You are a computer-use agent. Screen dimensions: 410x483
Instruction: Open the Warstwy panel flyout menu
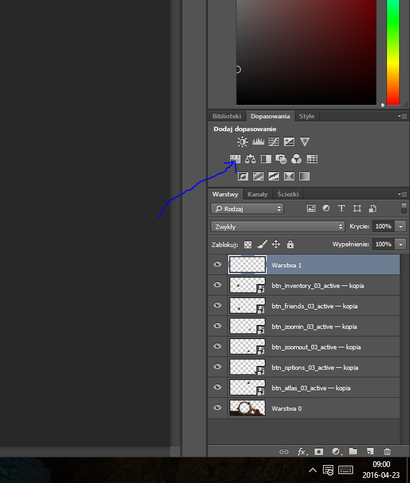pos(402,194)
